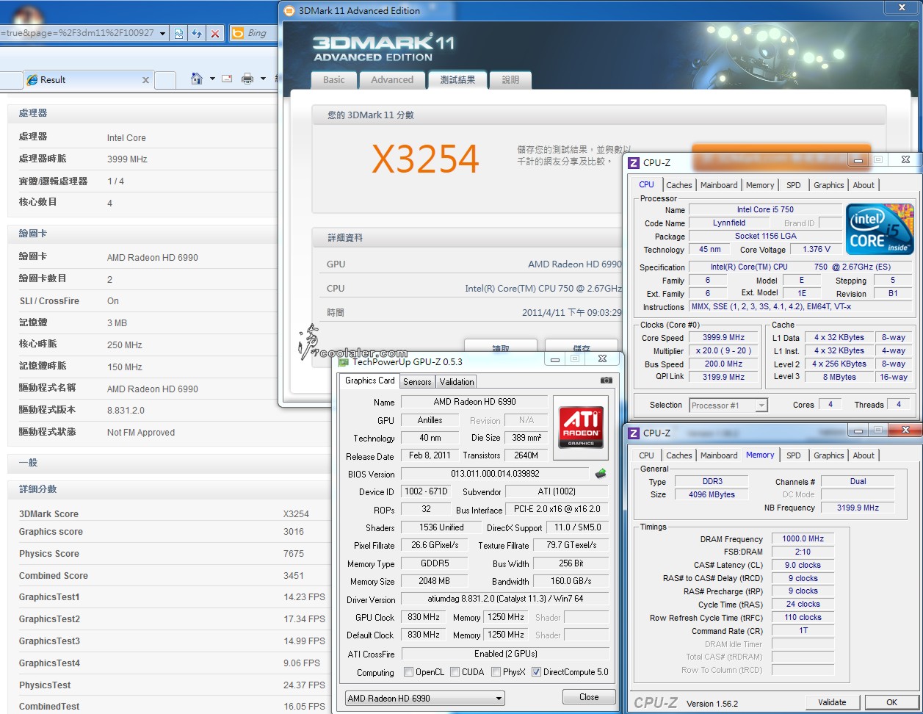This screenshot has height=714, width=923.
Task: Close the upper CPU-Z window
Action: (x=905, y=159)
